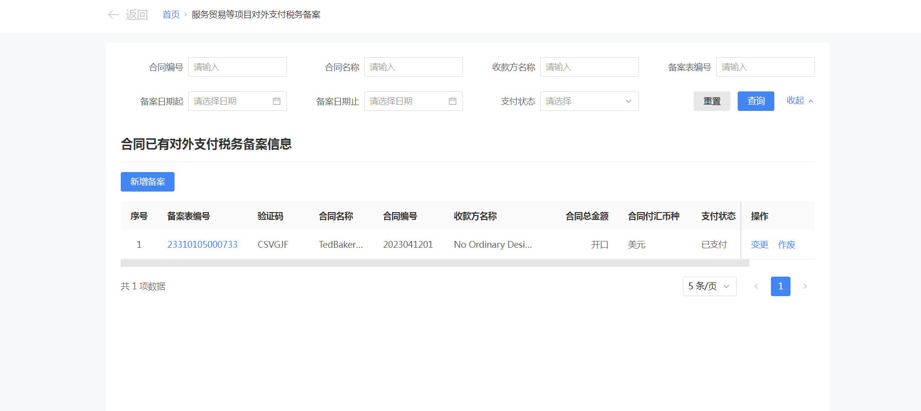This screenshot has height=411, width=921.
Task: Click the back arrow icon
Action: (113, 15)
